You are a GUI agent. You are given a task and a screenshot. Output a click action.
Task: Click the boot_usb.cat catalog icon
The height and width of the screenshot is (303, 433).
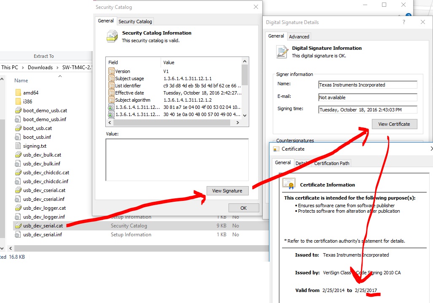pyautogui.click(x=18, y=128)
